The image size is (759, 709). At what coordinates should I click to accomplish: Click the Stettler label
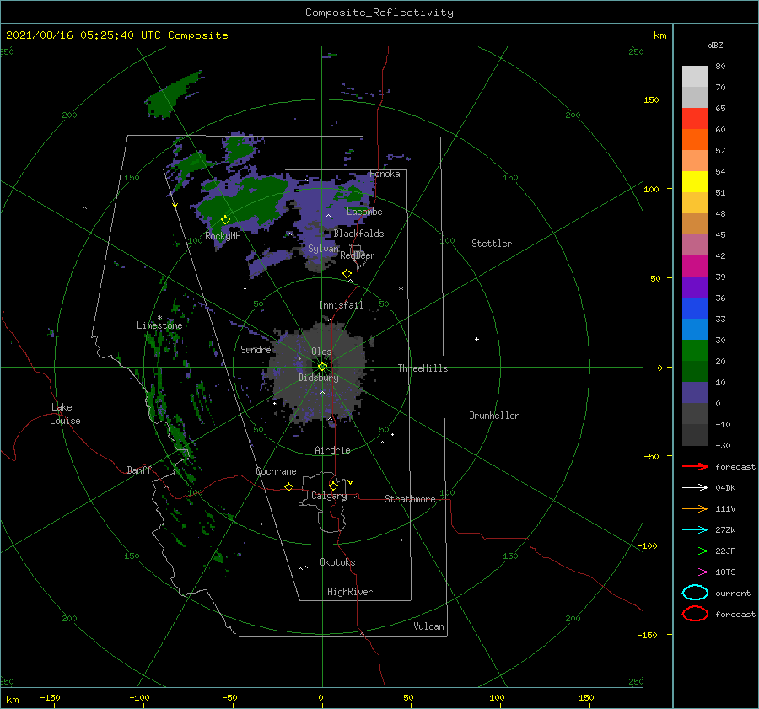(492, 244)
